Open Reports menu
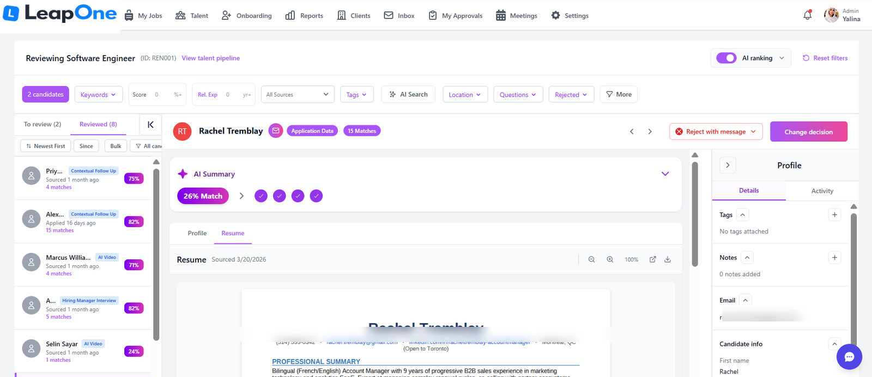872x377 pixels. pyautogui.click(x=304, y=15)
